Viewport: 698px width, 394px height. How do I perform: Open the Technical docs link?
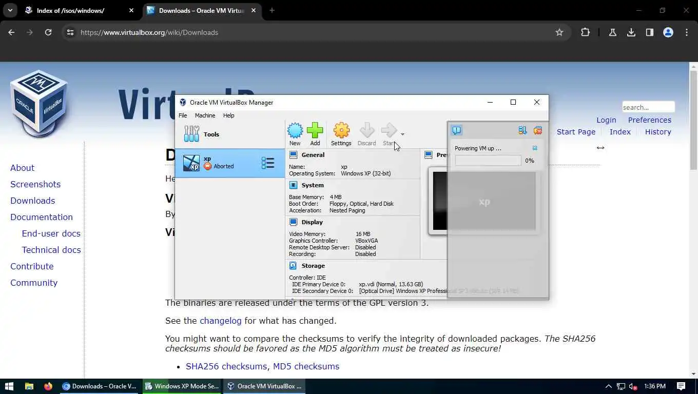[51, 250]
